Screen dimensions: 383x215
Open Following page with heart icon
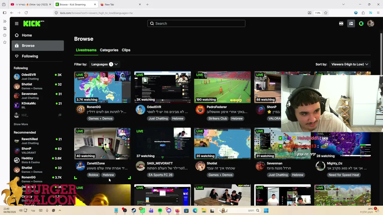38,56
